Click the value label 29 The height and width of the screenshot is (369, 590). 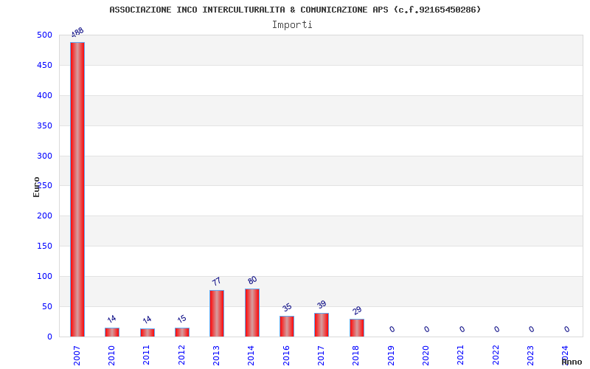357,310
